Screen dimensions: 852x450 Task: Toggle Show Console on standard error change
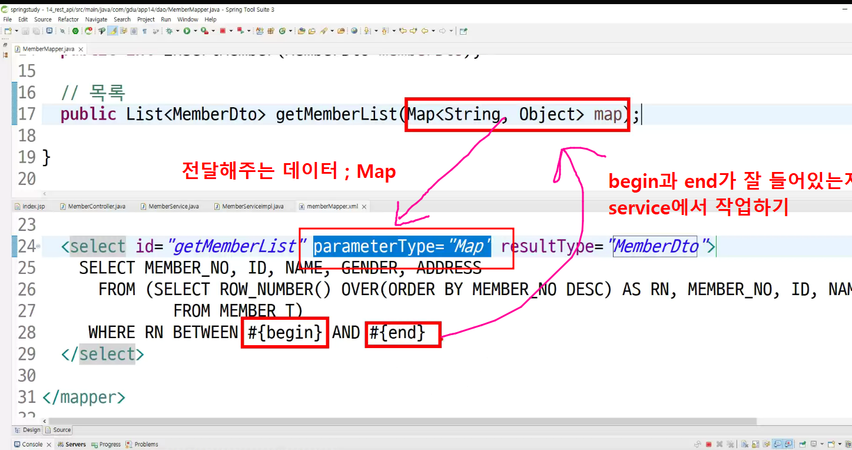[788, 444]
